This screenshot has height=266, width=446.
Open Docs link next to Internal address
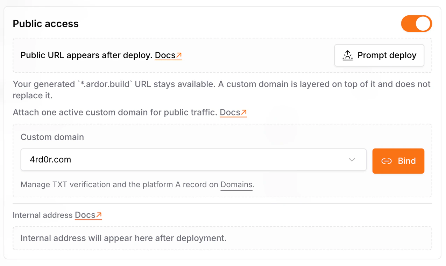(x=88, y=215)
